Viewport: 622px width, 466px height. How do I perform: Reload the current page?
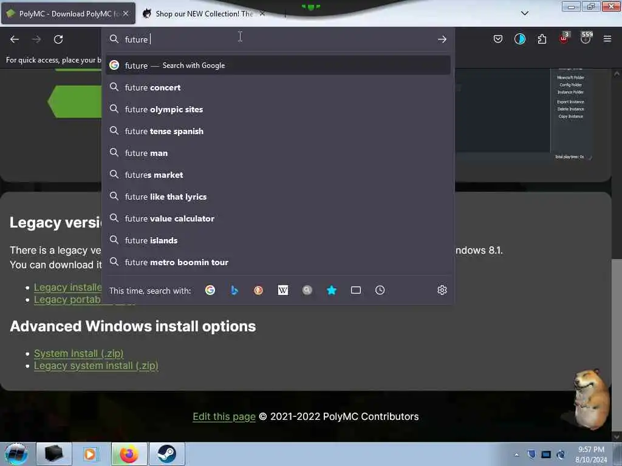pyautogui.click(x=58, y=39)
